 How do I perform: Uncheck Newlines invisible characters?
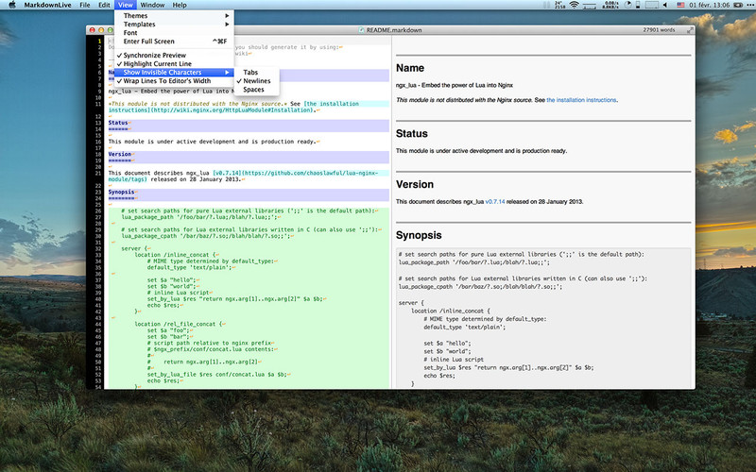click(256, 81)
